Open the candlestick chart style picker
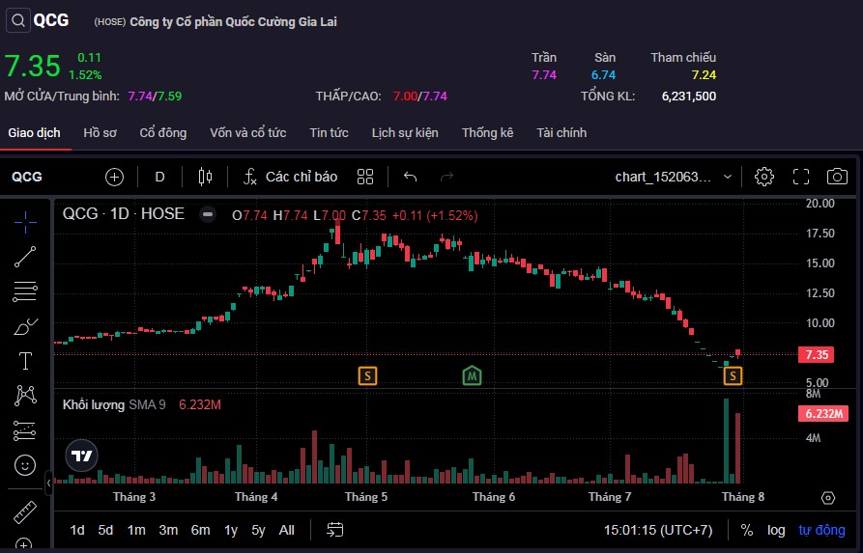The width and height of the screenshot is (863, 553). 204,177
